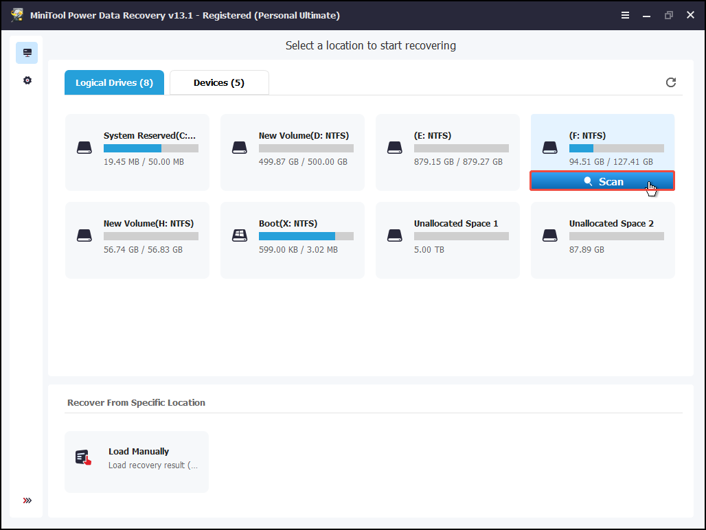
Task: Click the System Reserved usage bar
Action: coord(151,148)
